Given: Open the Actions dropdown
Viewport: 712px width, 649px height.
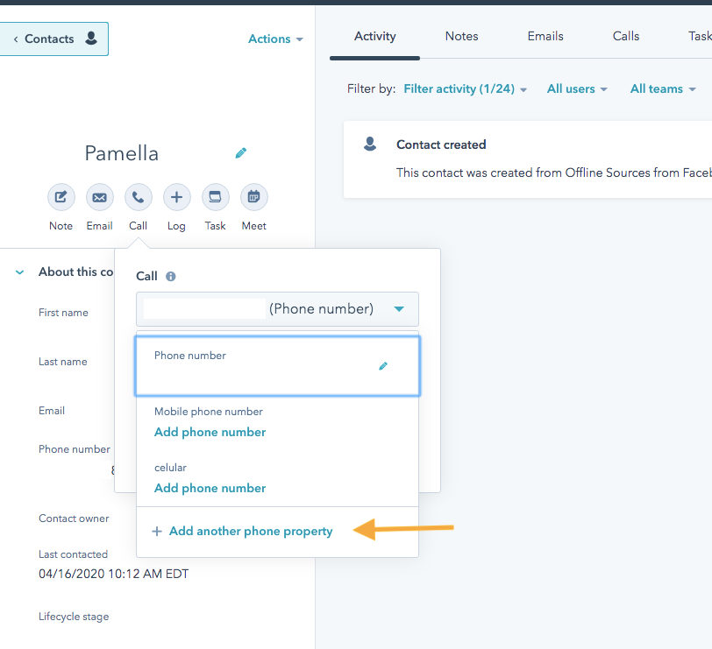Looking at the screenshot, I should (275, 39).
